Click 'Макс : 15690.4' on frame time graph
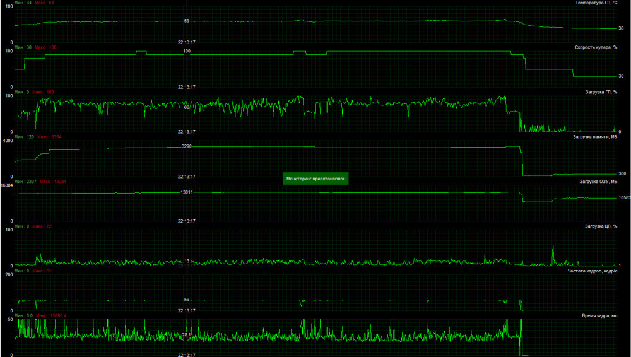The height and width of the screenshot is (357, 631). 51,315
